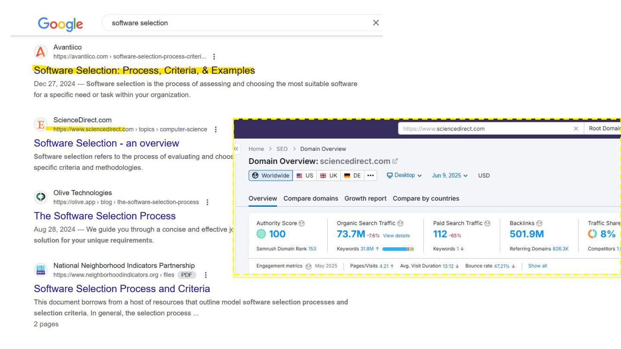621x349 pixels.
Task: Open options menu for ScienceDirect result
Action: (216, 129)
